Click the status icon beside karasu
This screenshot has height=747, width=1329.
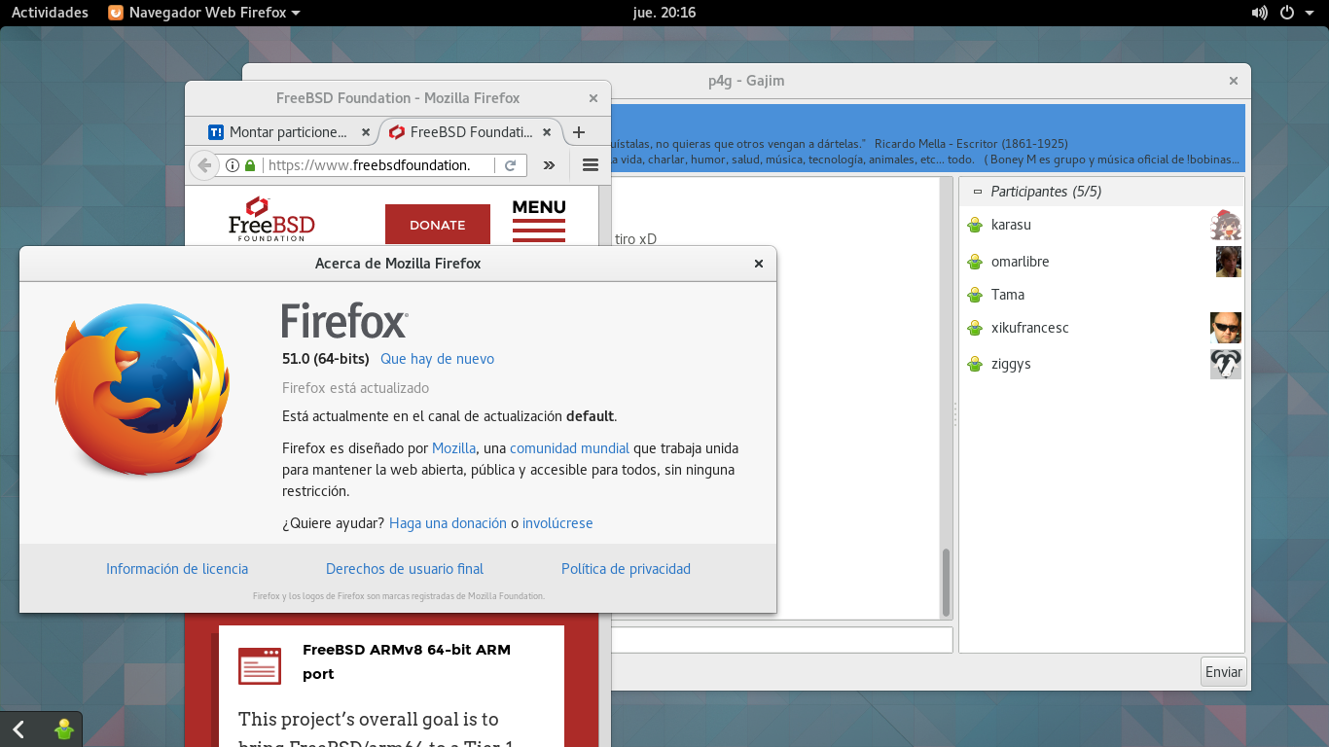click(974, 226)
